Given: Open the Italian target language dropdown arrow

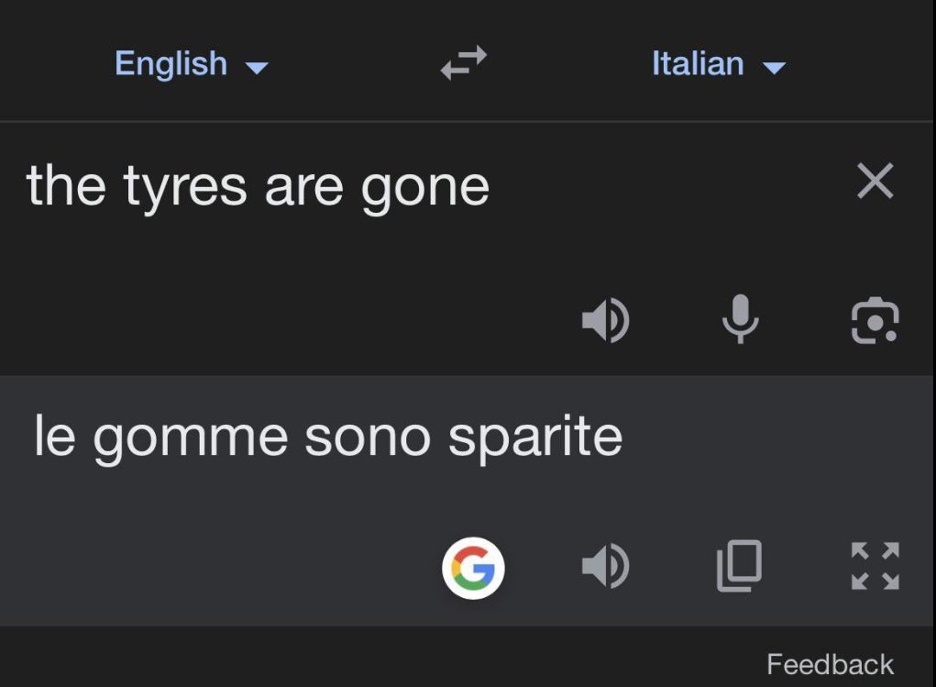Looking at the screenshot, I should pyautogui.click(x=775, y=68).
